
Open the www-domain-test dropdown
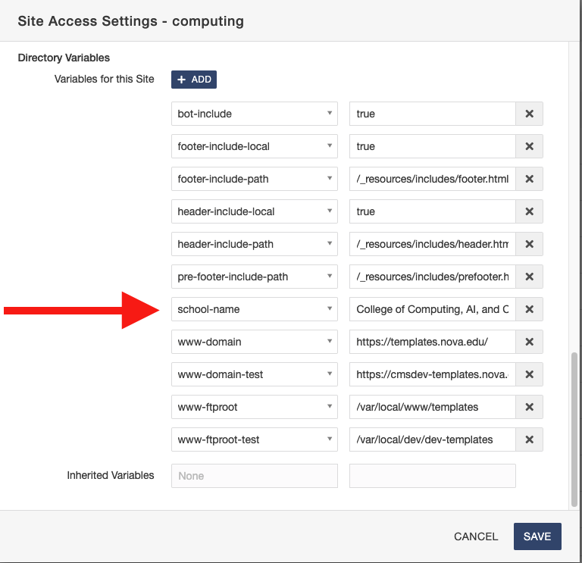click(254, 374)
